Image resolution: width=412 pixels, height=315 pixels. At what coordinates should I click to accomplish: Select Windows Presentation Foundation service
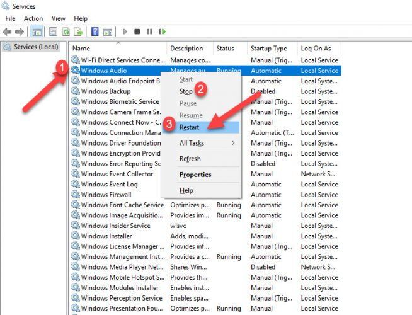click(x=122, y=308)
